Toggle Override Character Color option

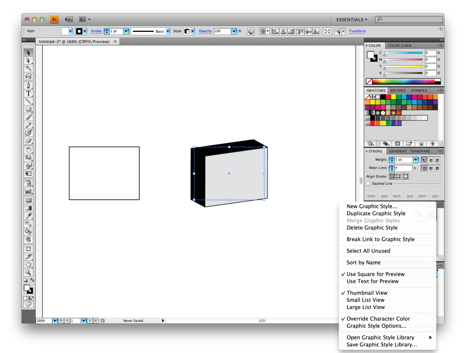coord(378,319)
